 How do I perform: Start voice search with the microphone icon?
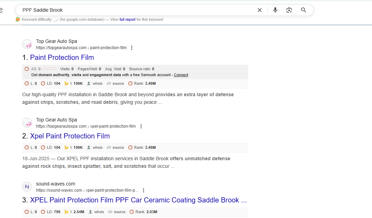tap(275, 10)
